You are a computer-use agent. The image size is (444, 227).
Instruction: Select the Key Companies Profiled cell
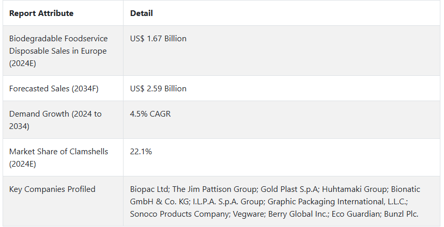point(52,189)
